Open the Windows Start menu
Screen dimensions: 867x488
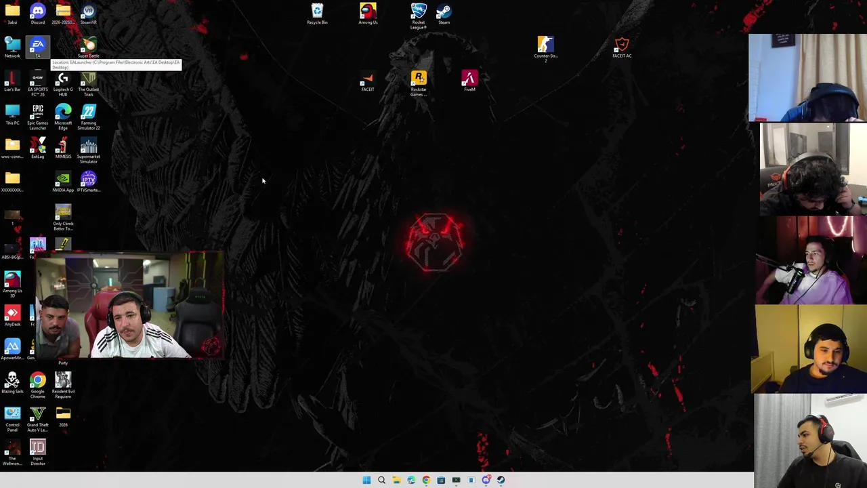(x=366, y=480)
